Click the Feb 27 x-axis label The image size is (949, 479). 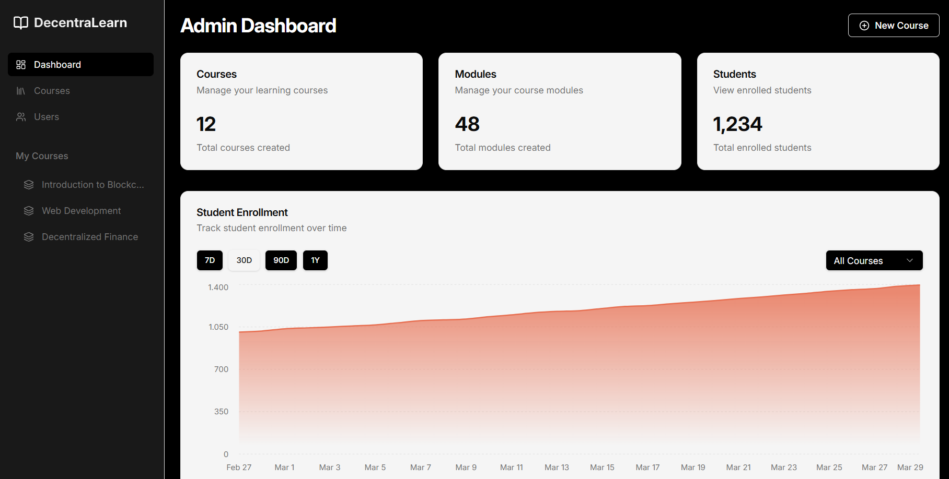[239, 468]
